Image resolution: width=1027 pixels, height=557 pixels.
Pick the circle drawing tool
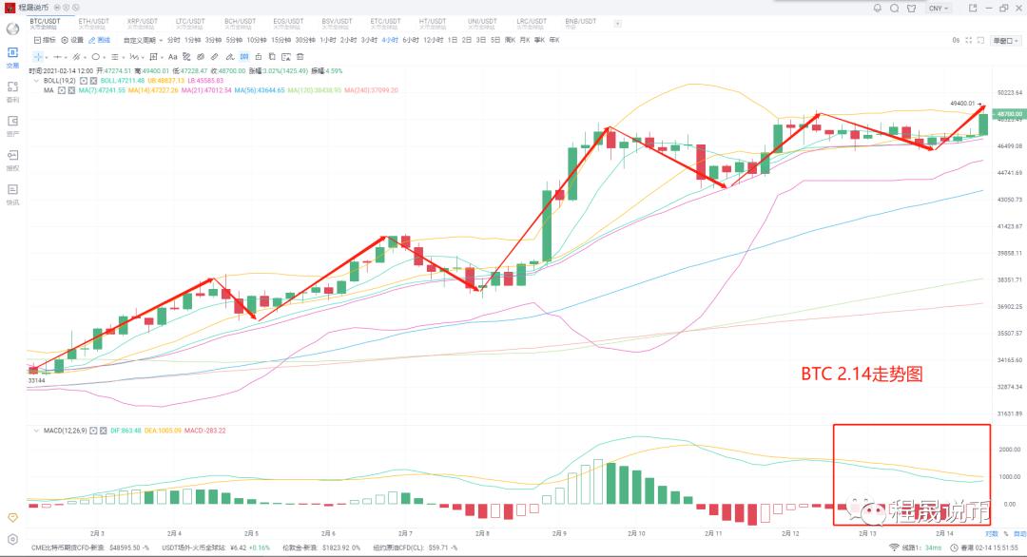[x=96, y=57]
